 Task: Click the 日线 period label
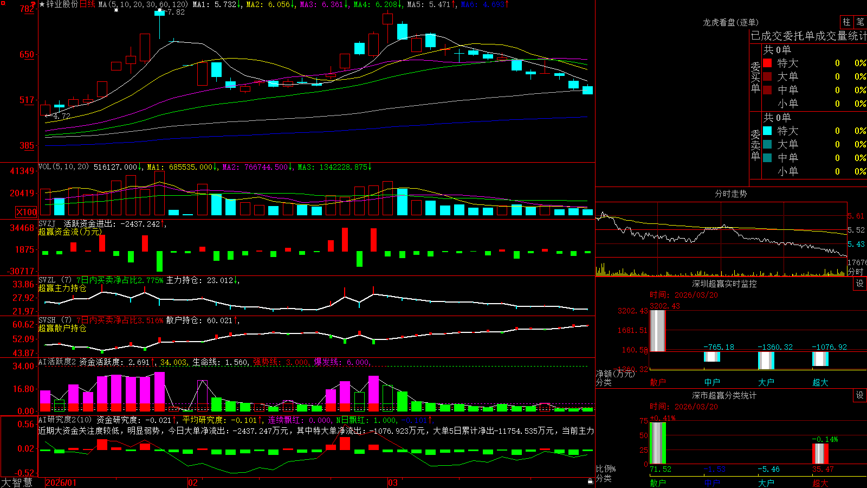pos(87,4)
